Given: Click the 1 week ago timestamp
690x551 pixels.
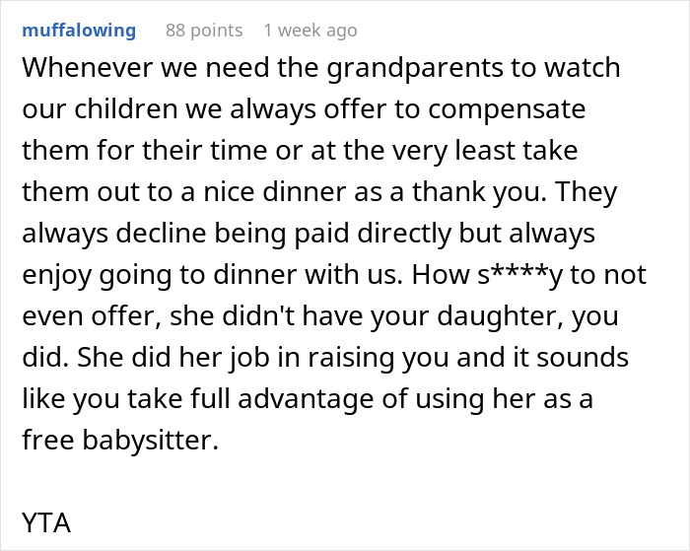Looking at the screenshot, I should point(310,31).
